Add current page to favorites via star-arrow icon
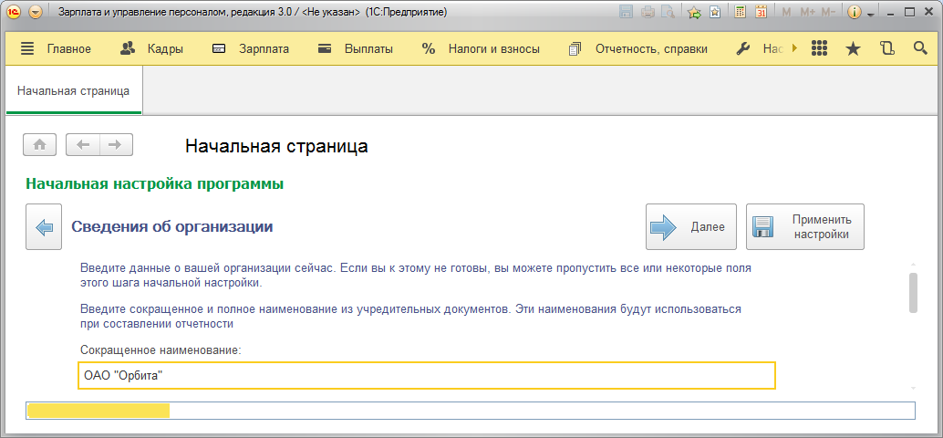943x438 pixels. coord(694,13)
